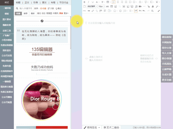This screenshot has height=129, width=173.
Task: Open the 图文 style tab
Action: 44,2
